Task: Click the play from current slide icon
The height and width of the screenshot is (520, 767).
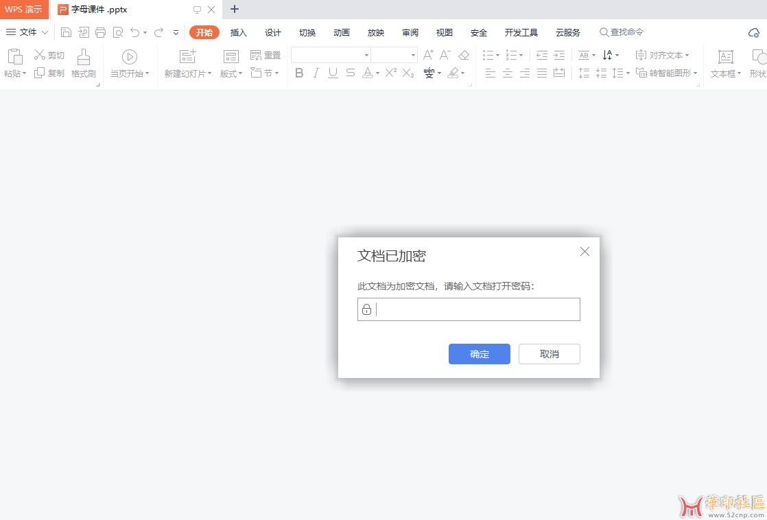Action: (x=130, y=57)
